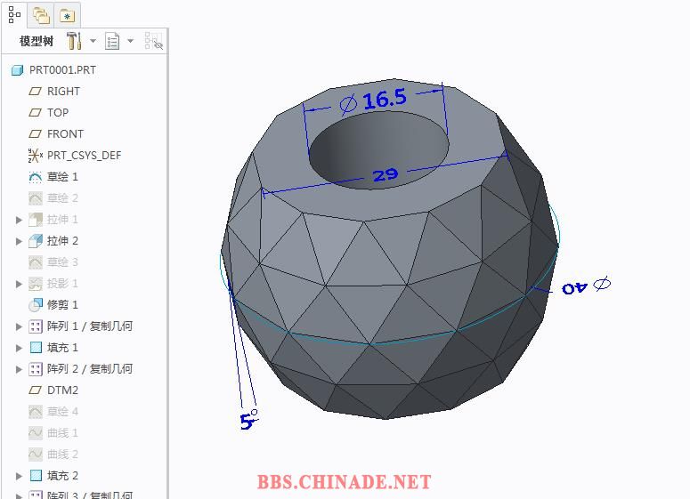Image resolution: width=690 pixels, height=499 pixels.
Task: Select 阵列 2 / 复制几何 item
Action: [x=90, y=369]
